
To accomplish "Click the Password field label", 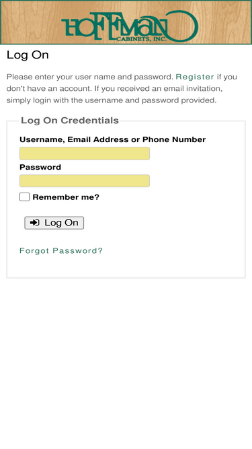I will 40,167.
